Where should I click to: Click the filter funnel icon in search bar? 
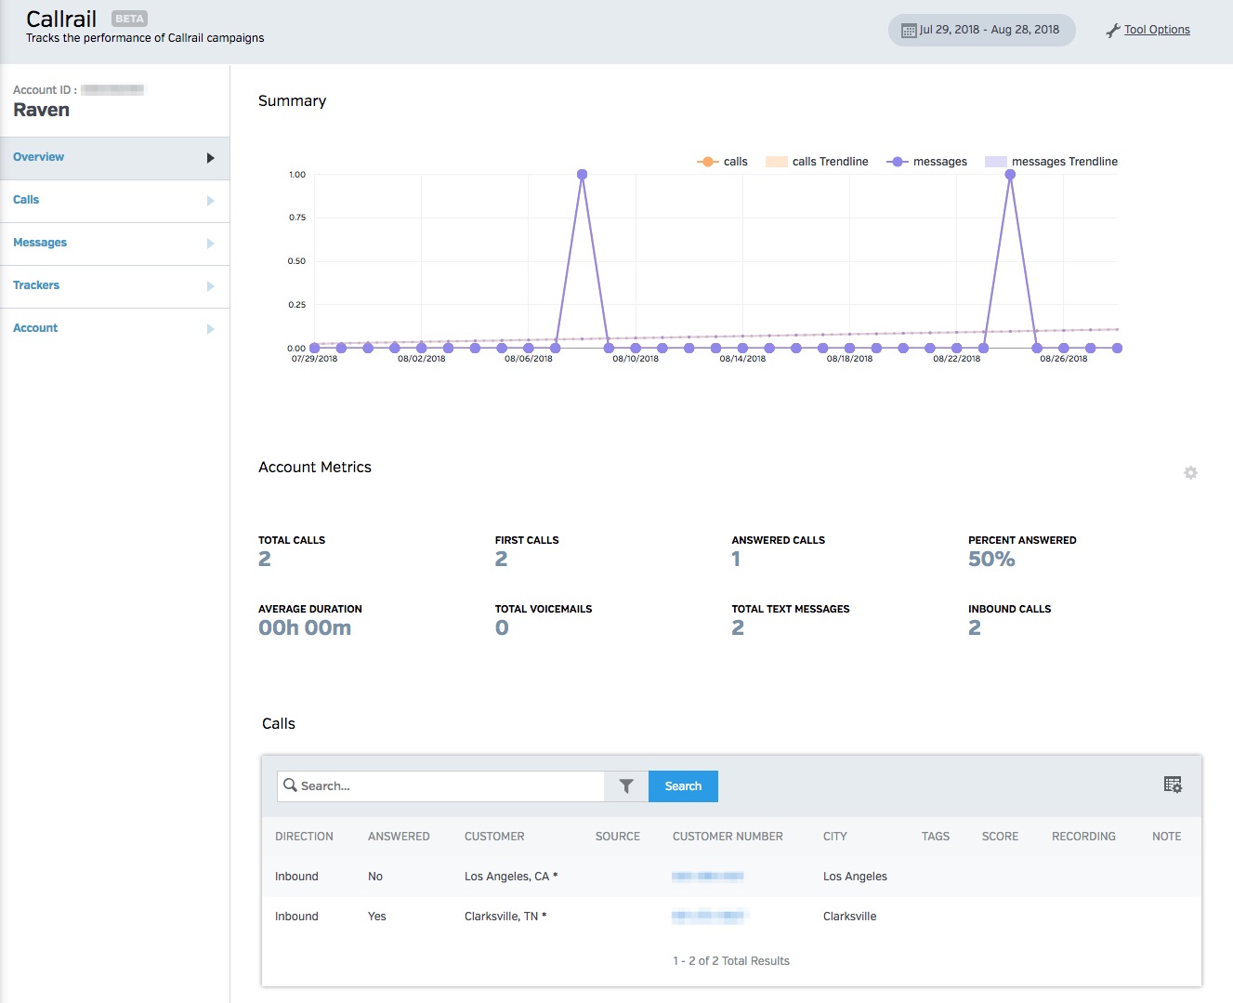point(626,786)
